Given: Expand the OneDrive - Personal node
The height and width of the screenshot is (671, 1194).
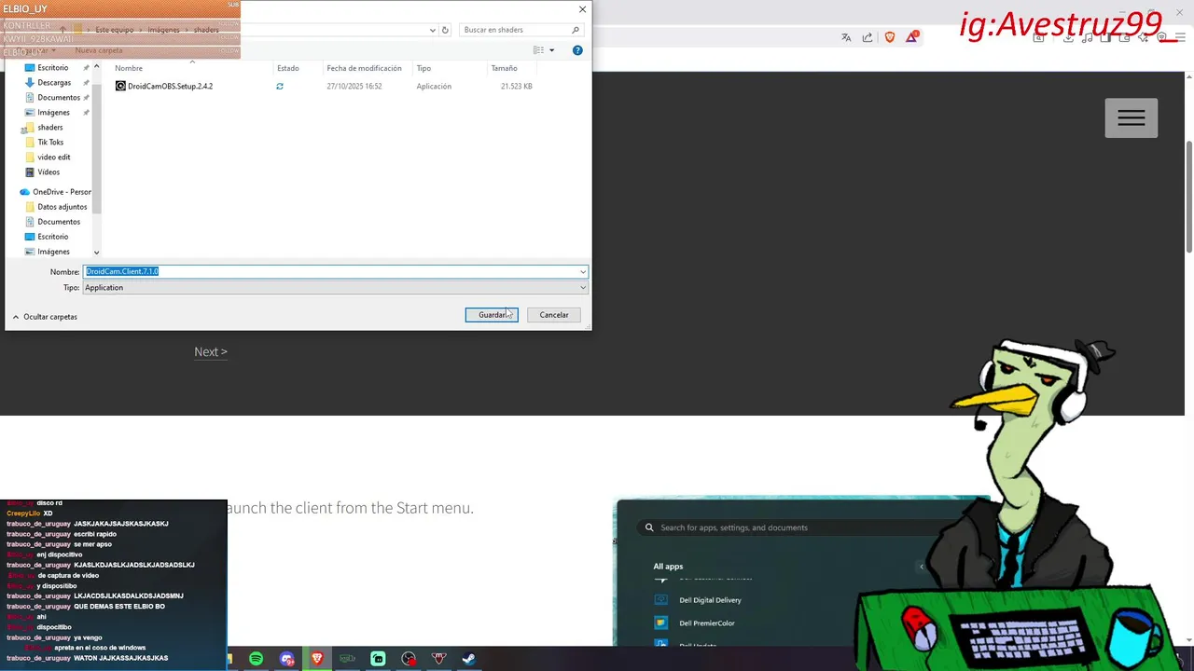Looking at the screenshot, I should (x=56, y=192).
